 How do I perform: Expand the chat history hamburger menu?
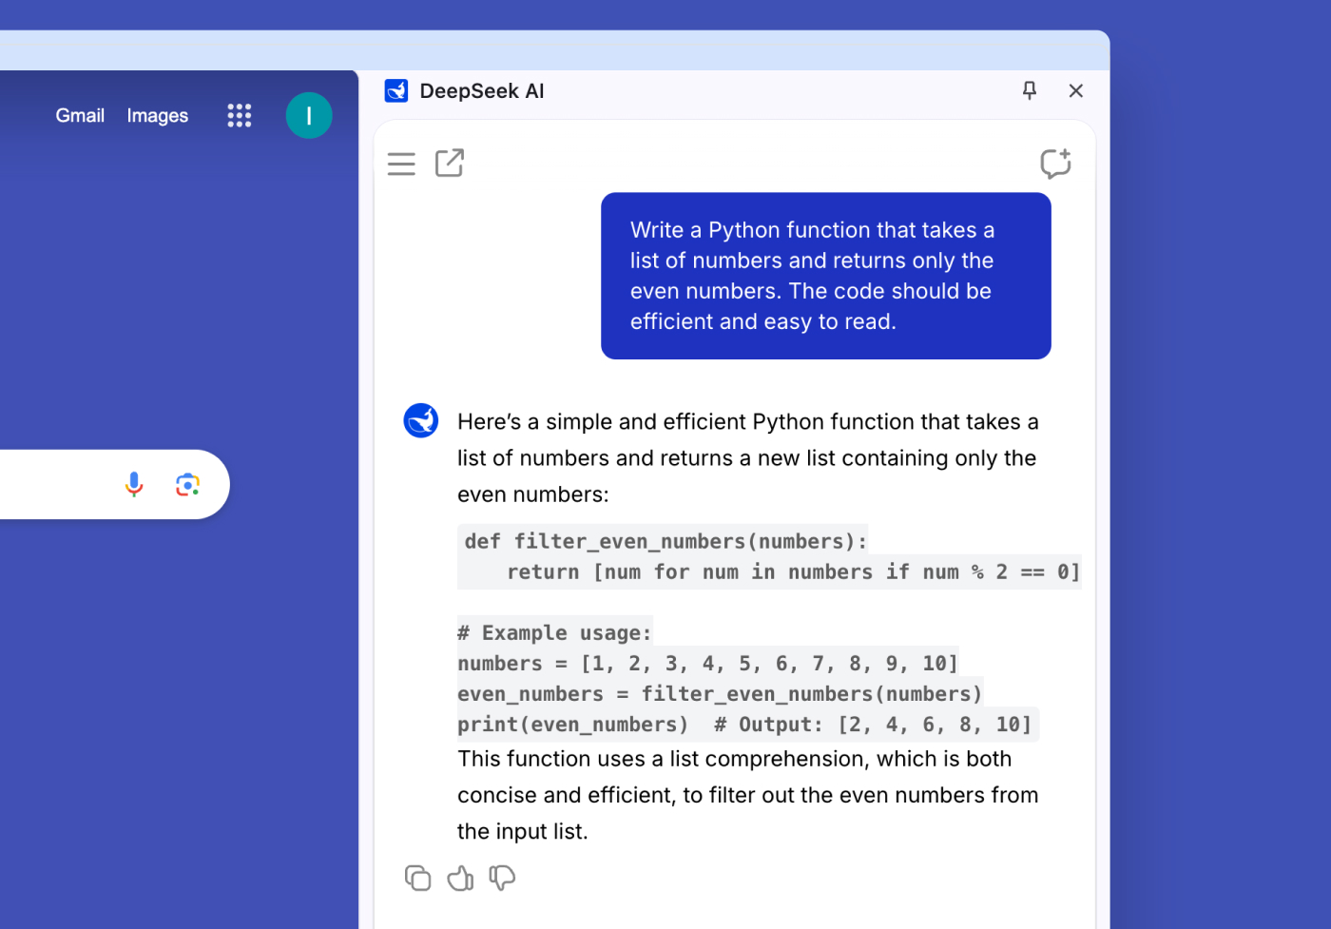coord(401,164)
